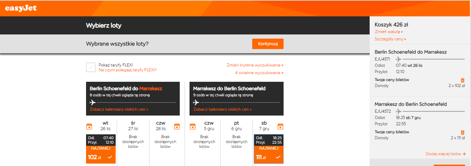Delete Berlin to Marrakesz flight from basket
471x166 pixels.
click(463, 80)
